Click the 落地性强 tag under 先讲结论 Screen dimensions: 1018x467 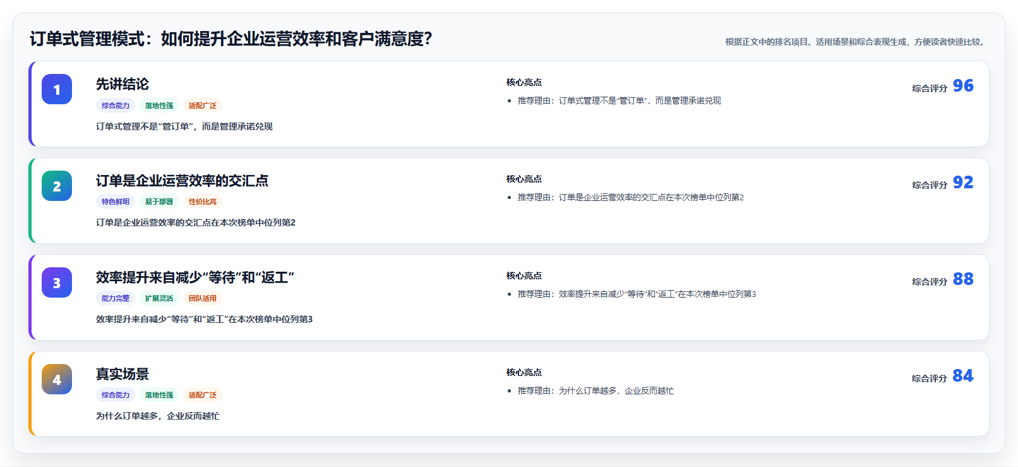click(x=159, y=106)
